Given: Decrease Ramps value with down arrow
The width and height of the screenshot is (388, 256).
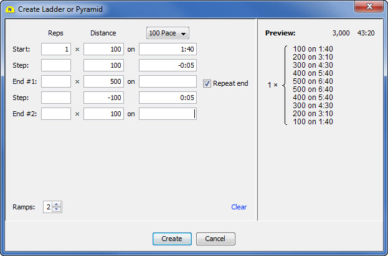Looking at the screenshot, I should pos(57,210).
